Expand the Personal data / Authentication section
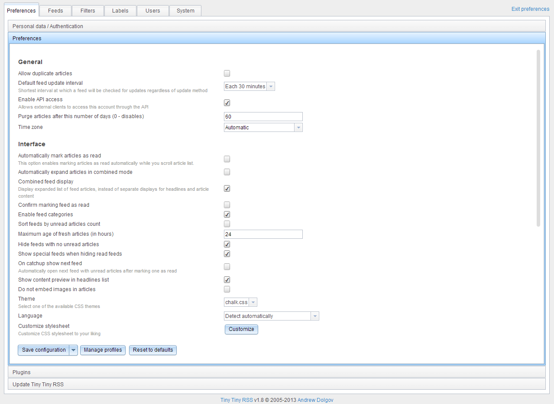Screen dimensions: 554x404 [48, 26]
